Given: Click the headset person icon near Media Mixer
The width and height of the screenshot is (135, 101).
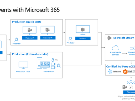Looking at the screenshot, I should pyautogui.click(x=59, y=66).
